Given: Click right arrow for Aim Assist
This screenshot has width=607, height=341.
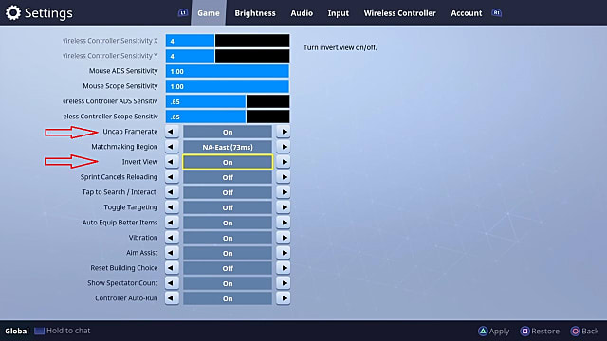Looking at the screenshot, I should click(284, 253).
